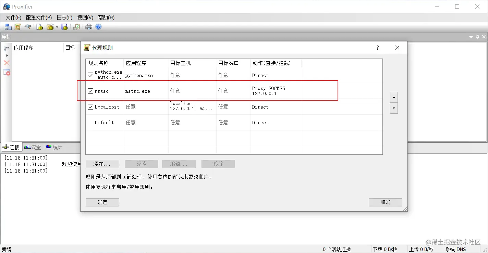Click the Print toolbar icon
The height and width of the screenshot is (253, 488).
(89, 27)
